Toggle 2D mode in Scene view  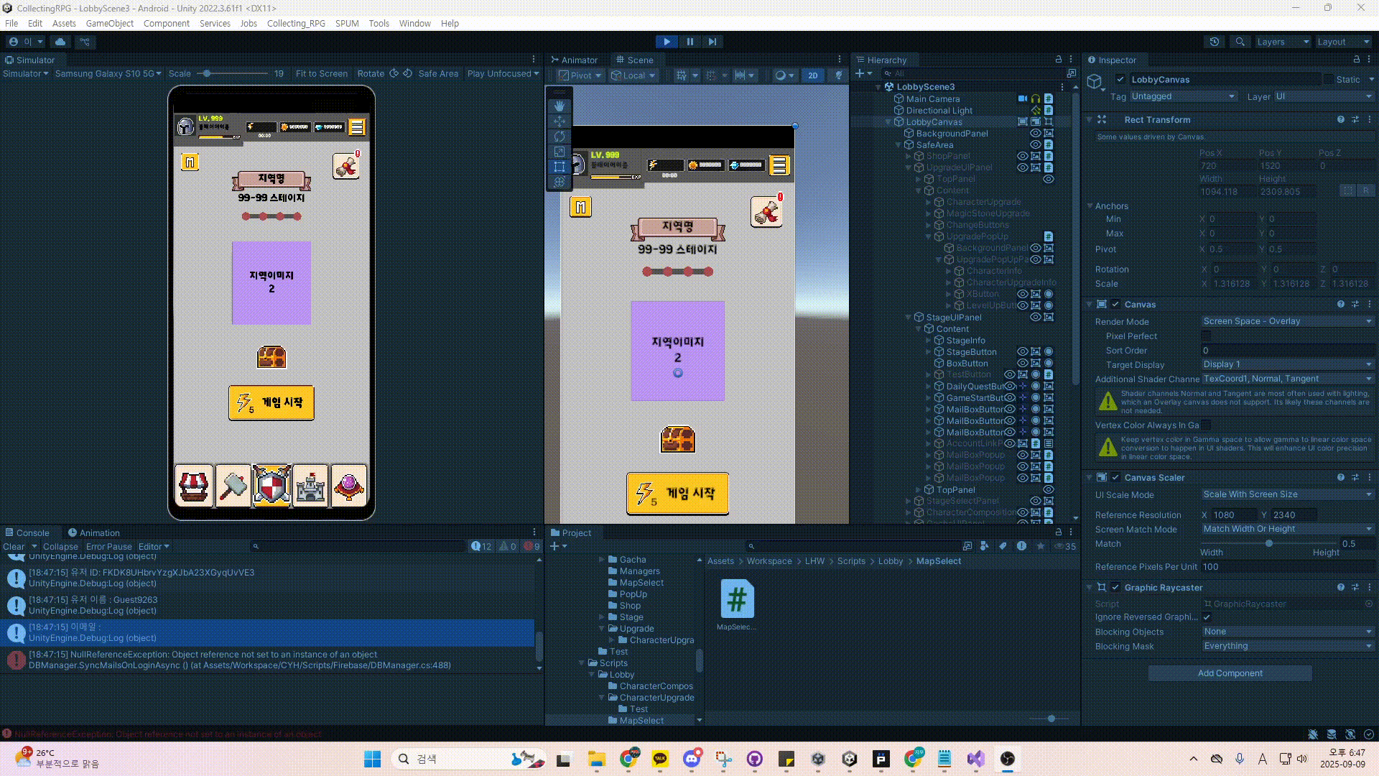812,75
